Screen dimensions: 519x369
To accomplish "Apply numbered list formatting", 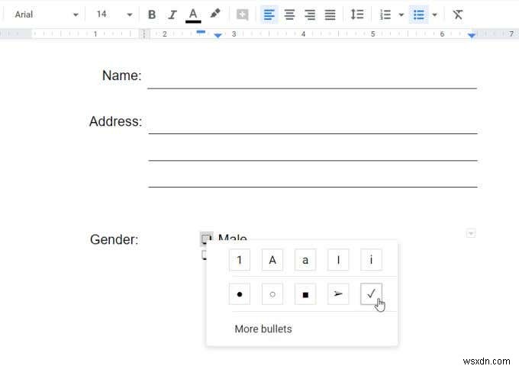I will point(385,14).
